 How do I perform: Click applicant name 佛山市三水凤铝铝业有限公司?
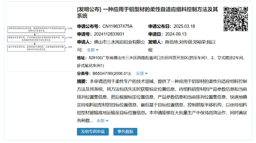pos(111,46)
